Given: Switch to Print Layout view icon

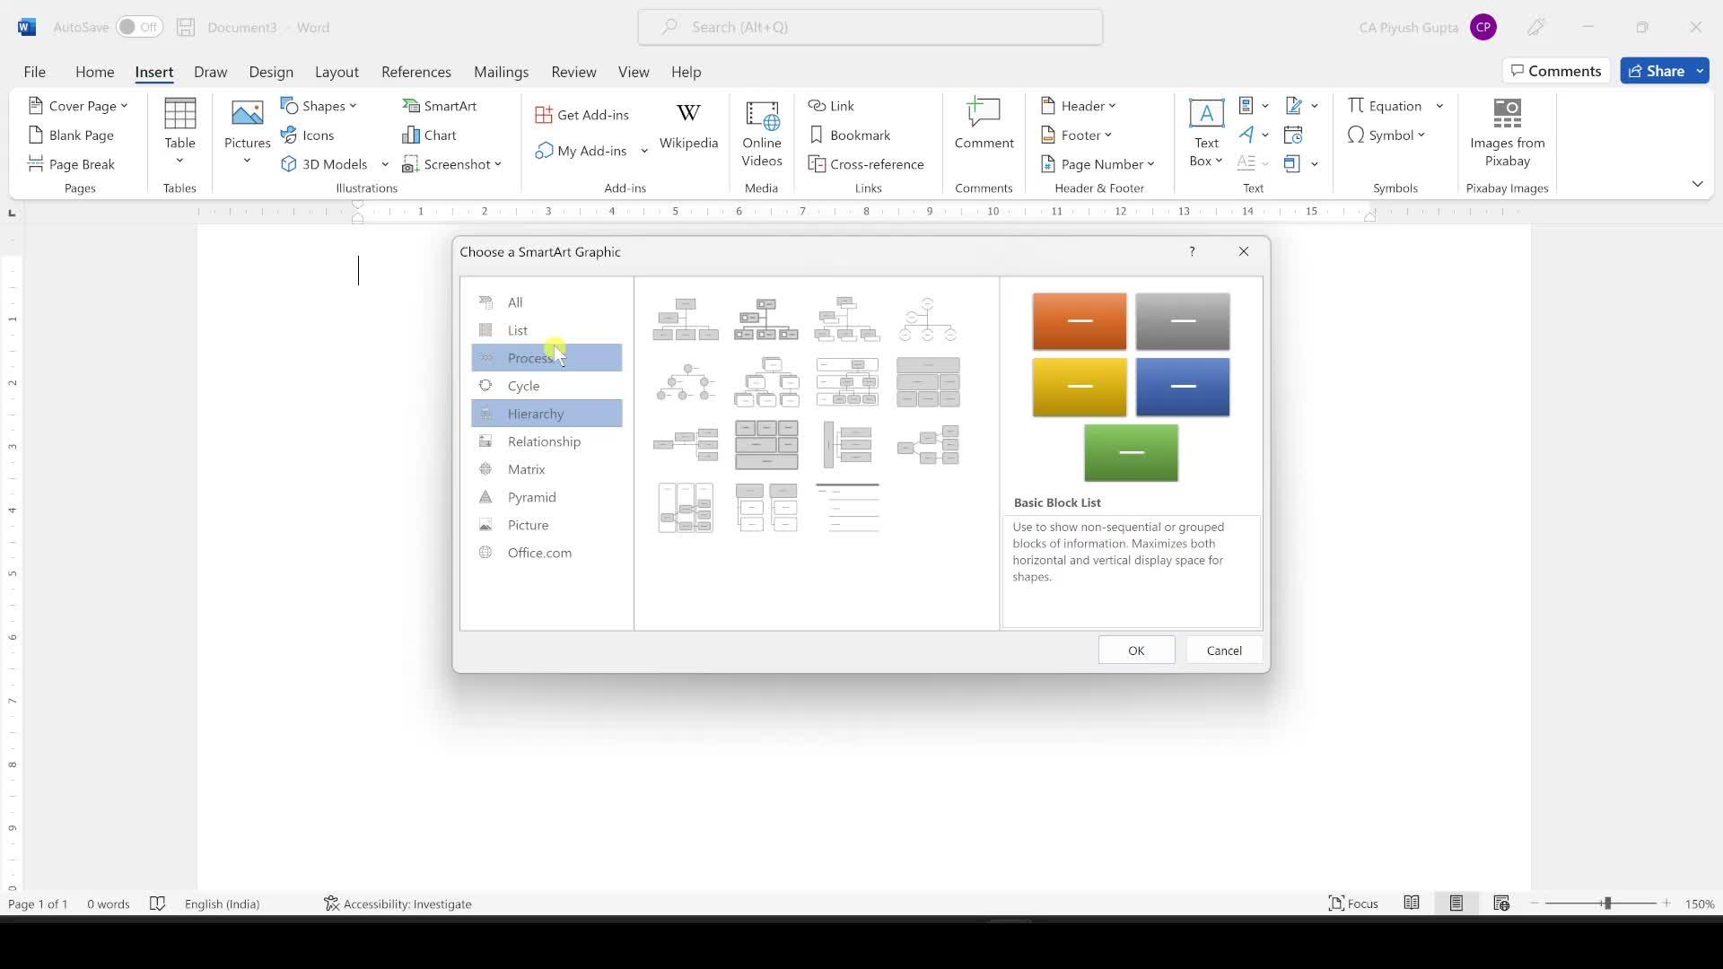Looking at the screenshot, I should [x=1456, y=904].
